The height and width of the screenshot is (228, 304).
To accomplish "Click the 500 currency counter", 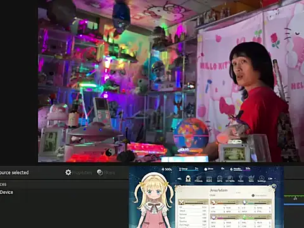I will [167, 169].
